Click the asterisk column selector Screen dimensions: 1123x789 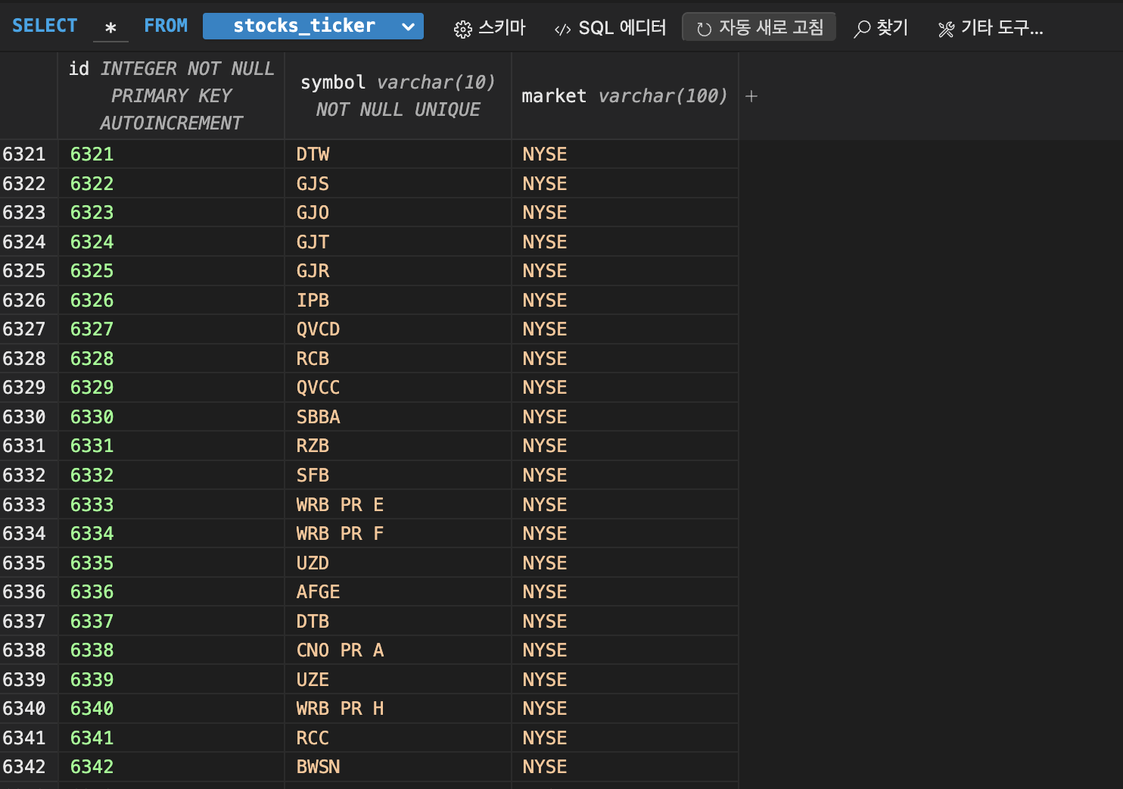(x=110, y=28)
